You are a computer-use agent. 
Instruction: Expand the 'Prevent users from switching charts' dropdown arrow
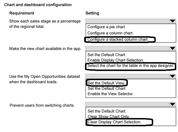172,104
